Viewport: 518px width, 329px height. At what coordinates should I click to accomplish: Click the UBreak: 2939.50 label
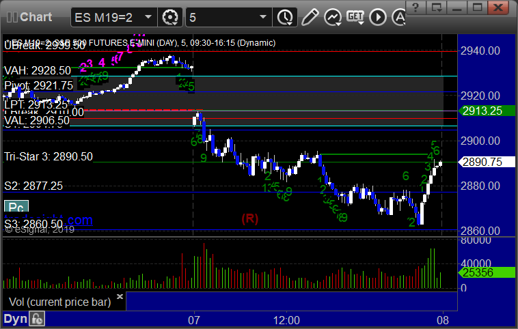[x=44, y=46]
